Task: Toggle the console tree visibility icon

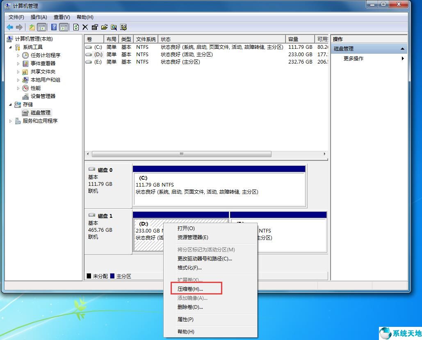Action: tap(42, 27)
